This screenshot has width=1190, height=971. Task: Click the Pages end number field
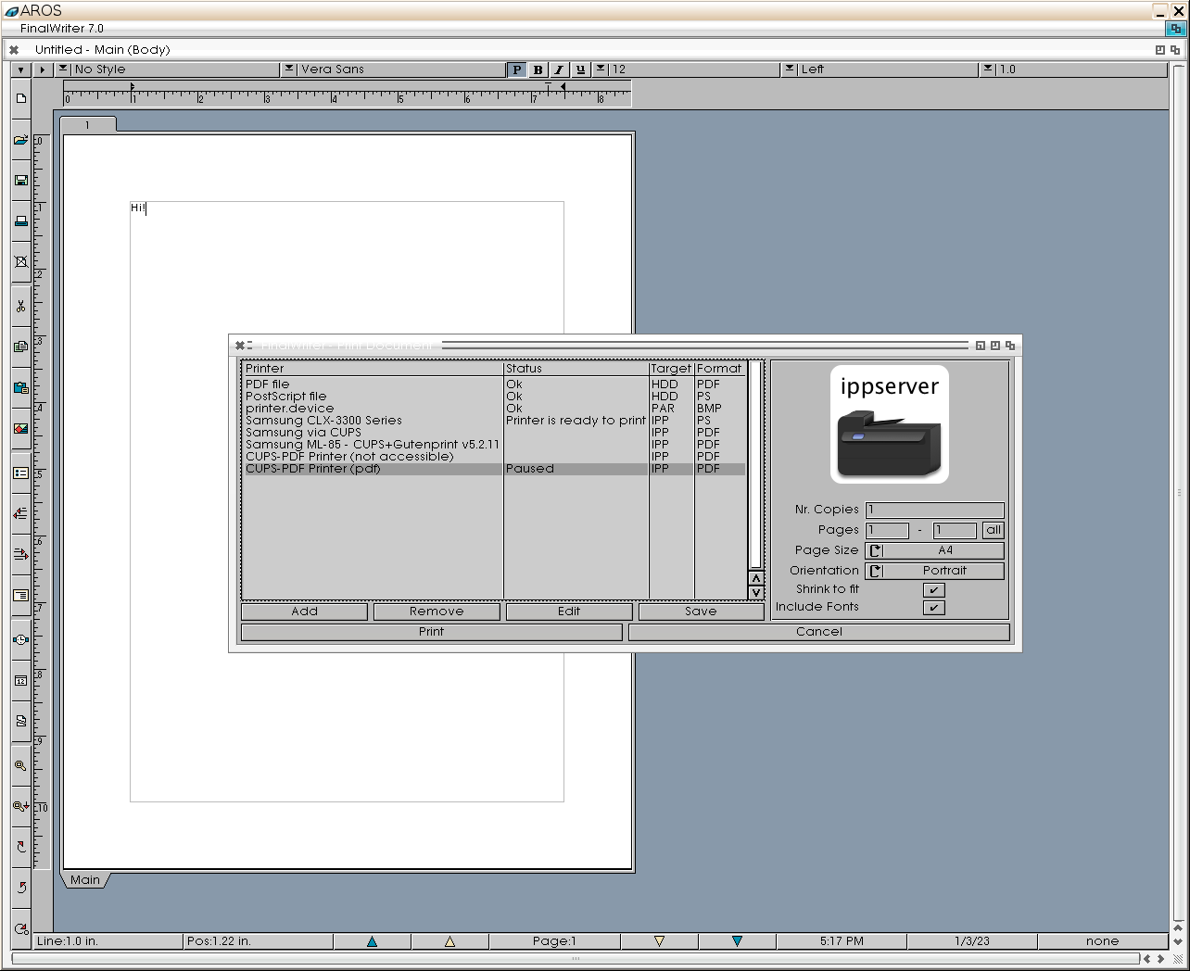click(955, 530)
